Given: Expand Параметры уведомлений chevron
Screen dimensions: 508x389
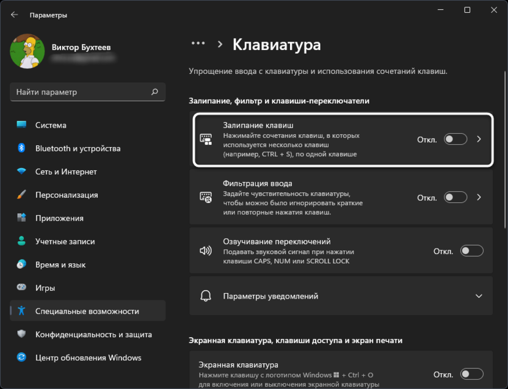Looking at the screenshot, I should tap(479, 296).
